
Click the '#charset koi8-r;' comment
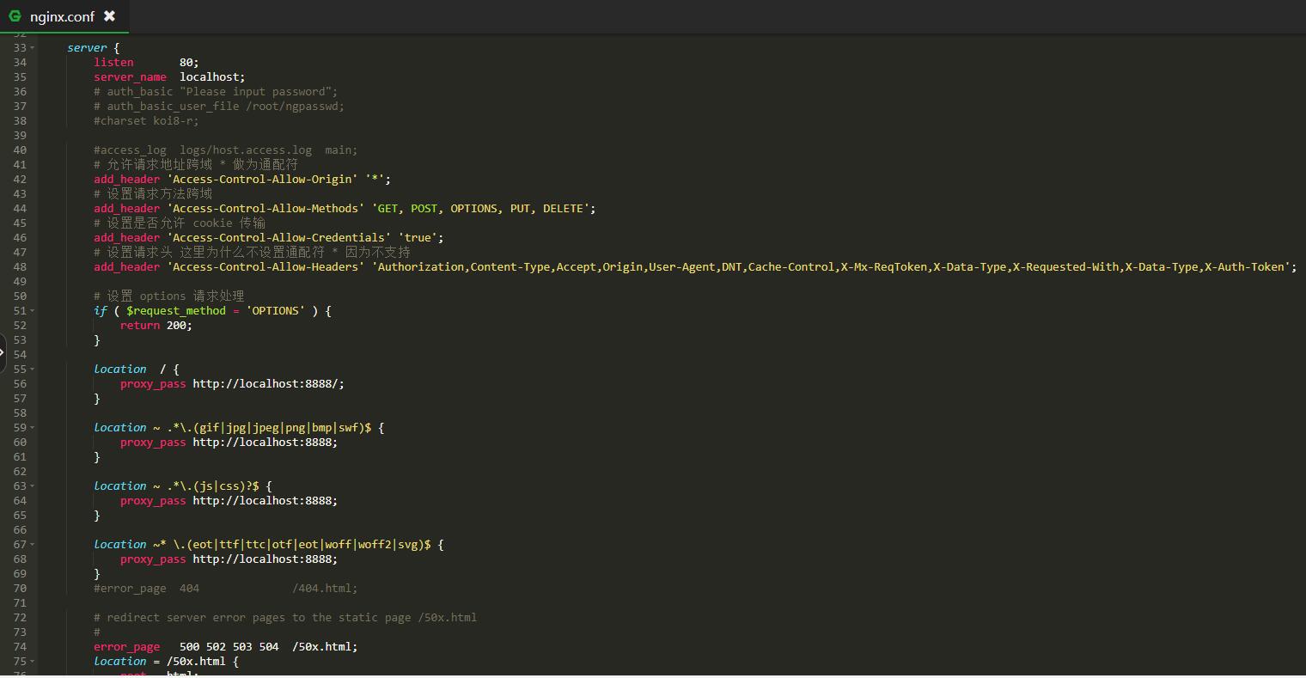coord(146,120)
